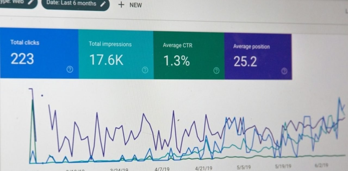
Task: Toggle the Average position metric card
Action: (257, 56)
